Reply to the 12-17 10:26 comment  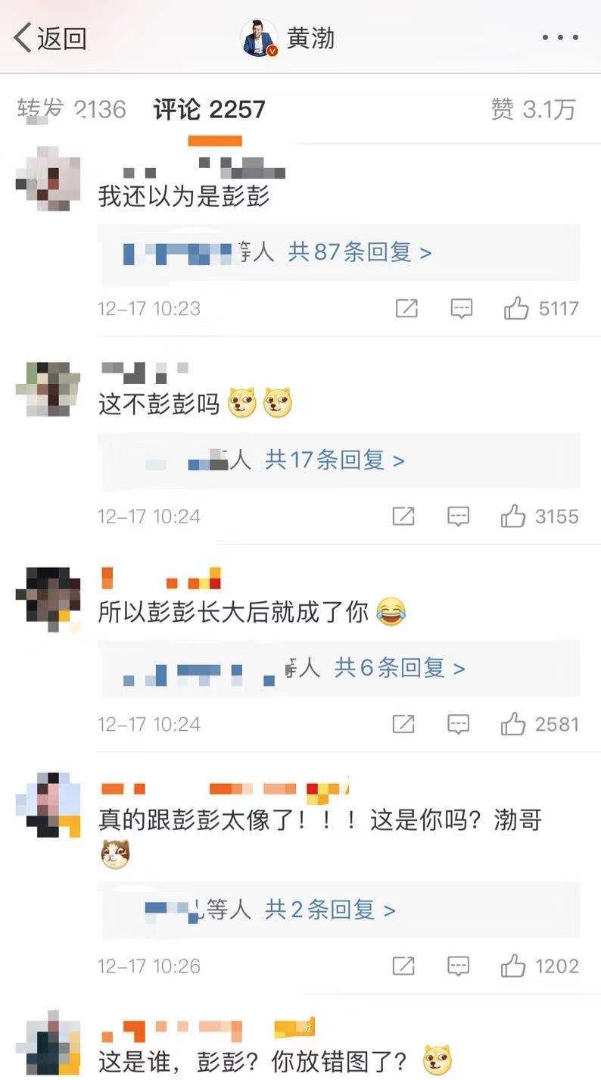459,966
